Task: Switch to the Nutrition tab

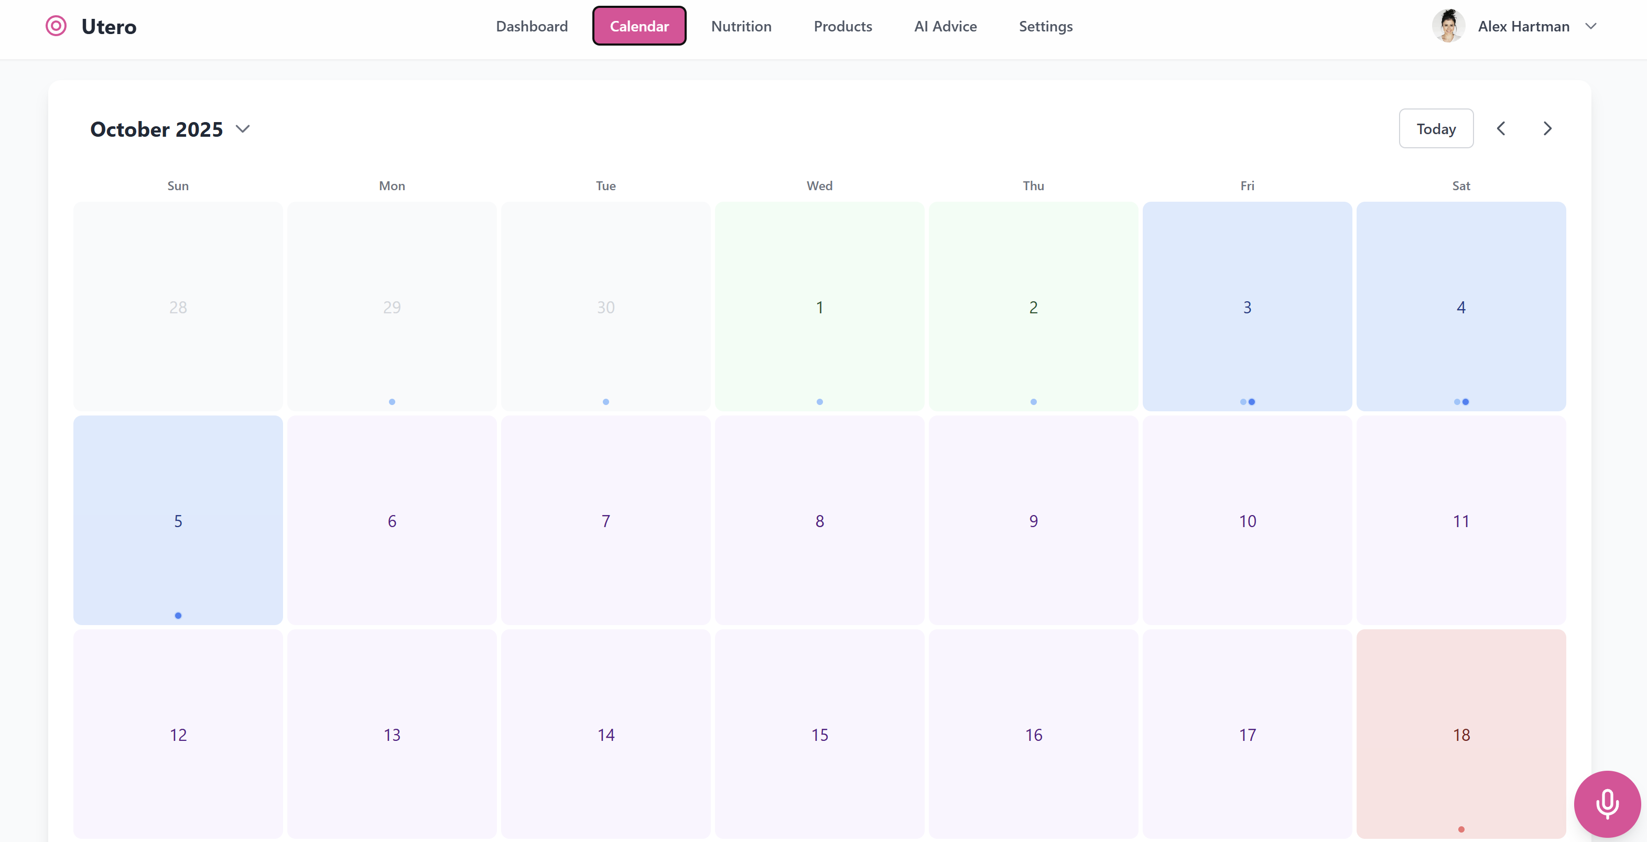Action: pyautogui.click(x=741, y=26)
